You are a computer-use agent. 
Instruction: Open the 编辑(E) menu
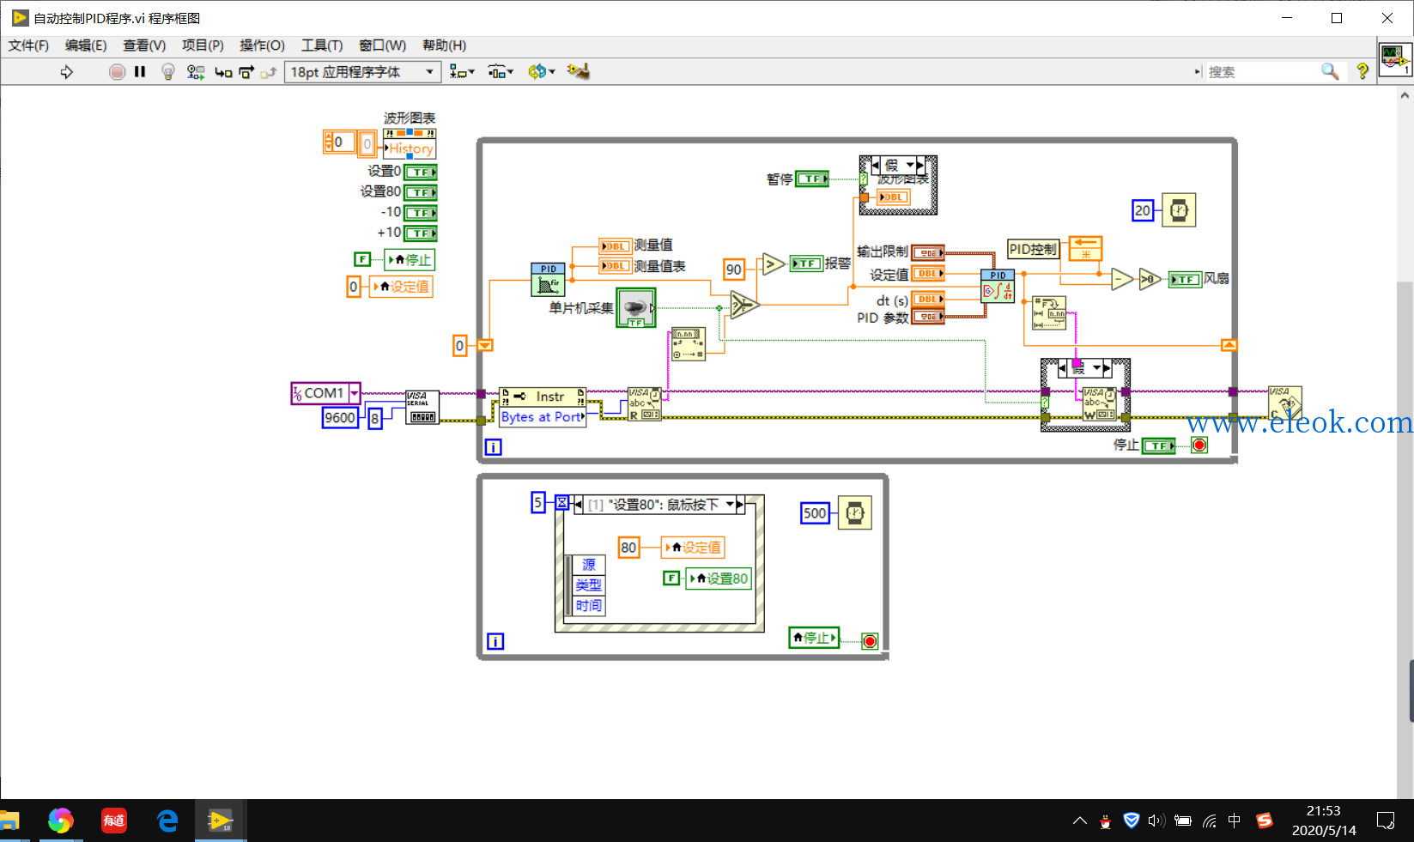86,45
